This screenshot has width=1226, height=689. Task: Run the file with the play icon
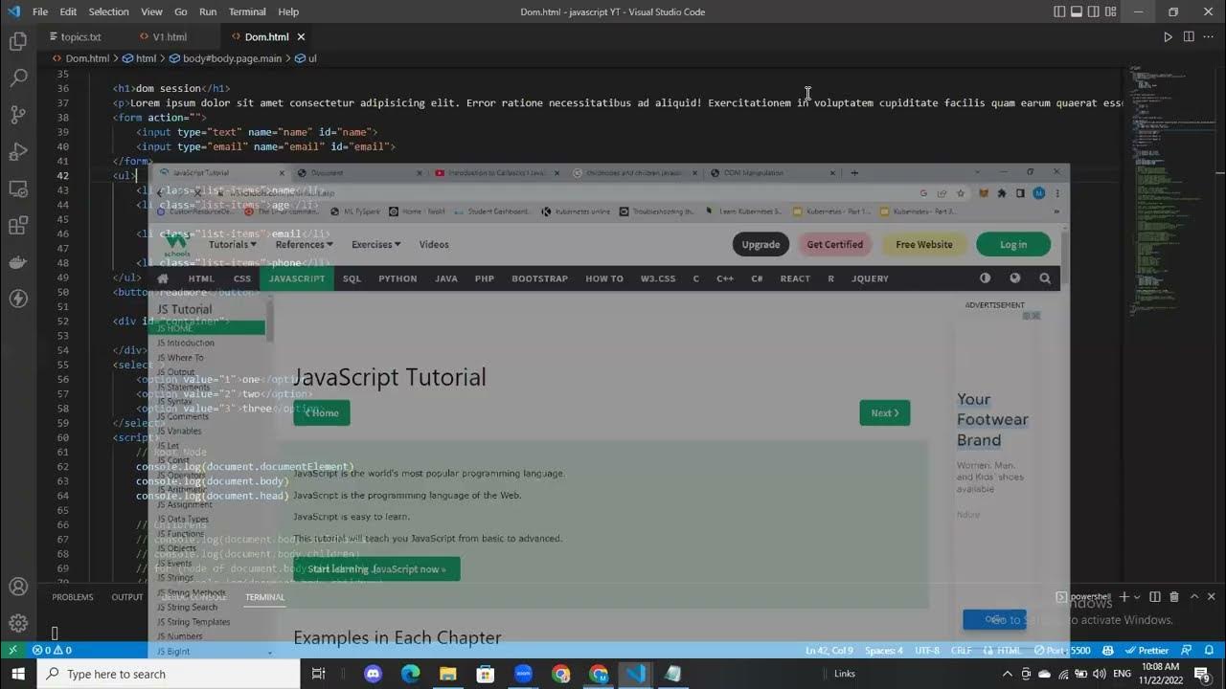pyautogui.click(x=1168, y=37)
